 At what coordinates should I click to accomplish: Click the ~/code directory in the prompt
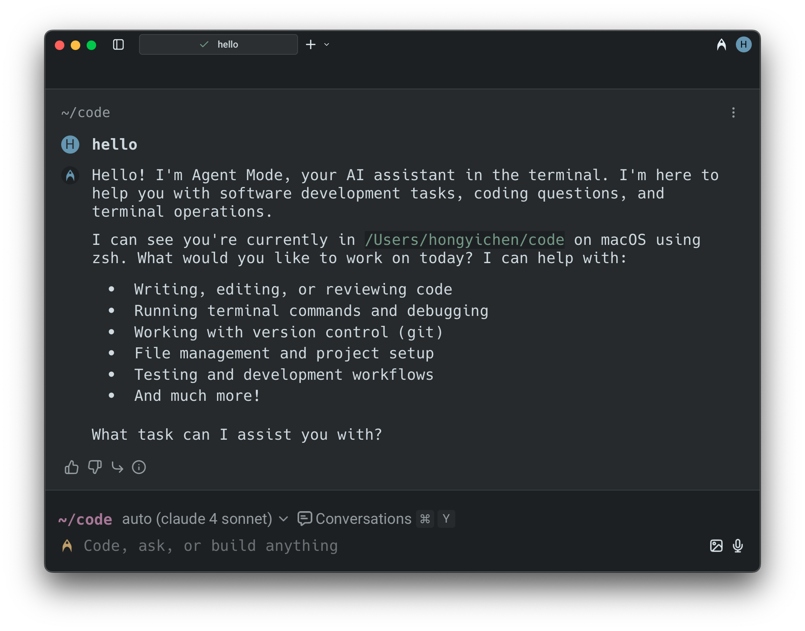[85, 519]
